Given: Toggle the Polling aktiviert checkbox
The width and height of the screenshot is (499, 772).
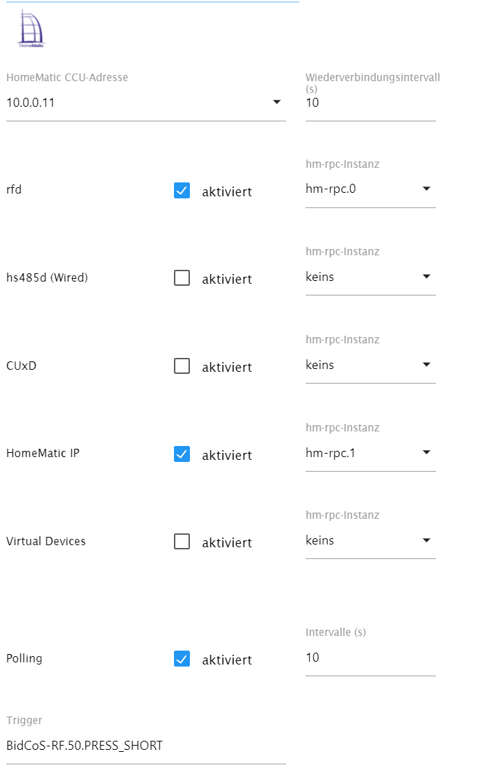Looking at the screenshot, I should pos(182,659).
